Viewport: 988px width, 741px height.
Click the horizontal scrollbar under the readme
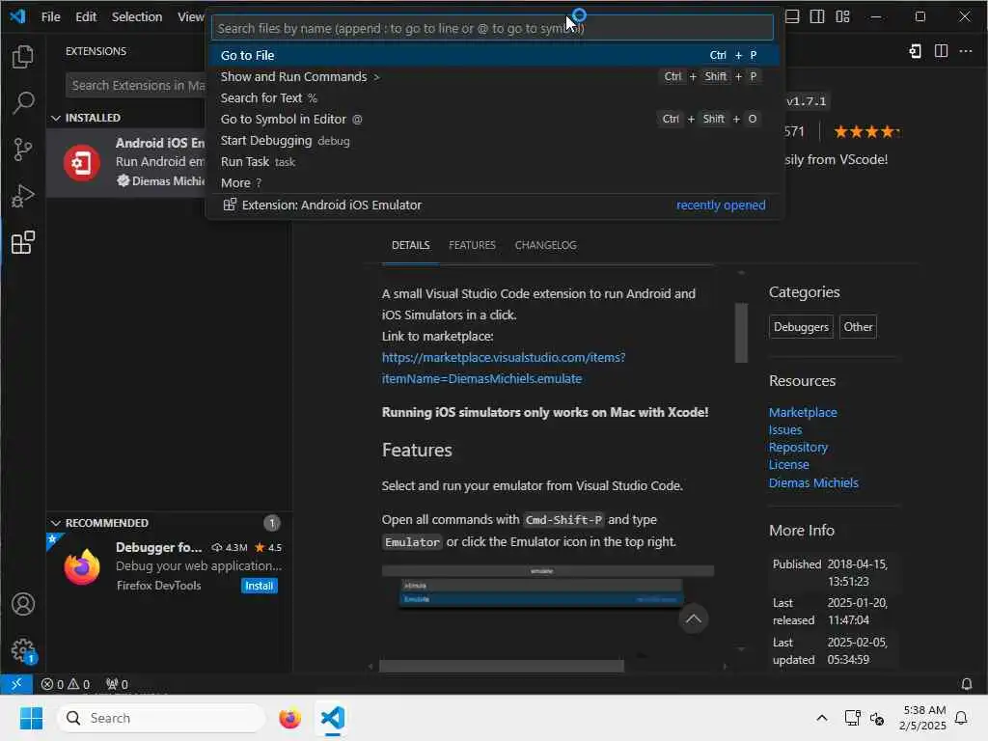coord(502,666)
